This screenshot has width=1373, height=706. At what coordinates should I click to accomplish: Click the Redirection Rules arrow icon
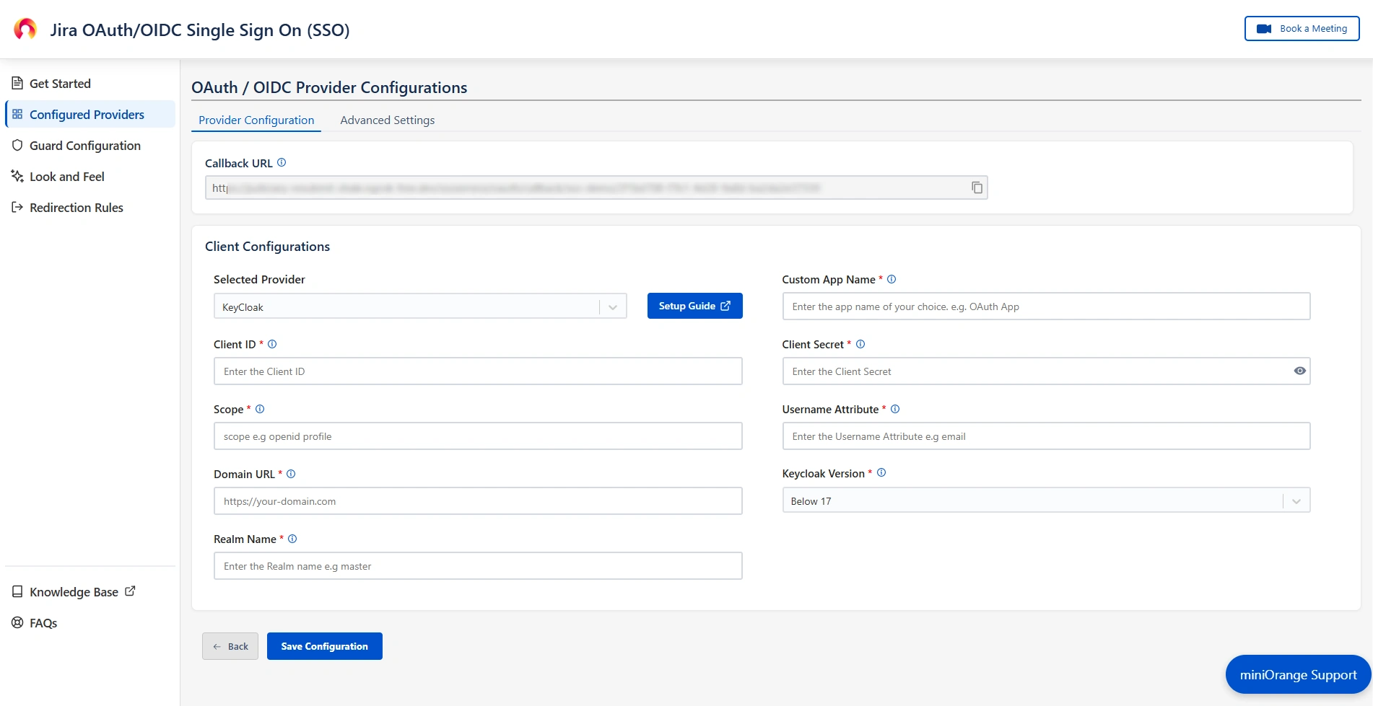tap(17, 207)
